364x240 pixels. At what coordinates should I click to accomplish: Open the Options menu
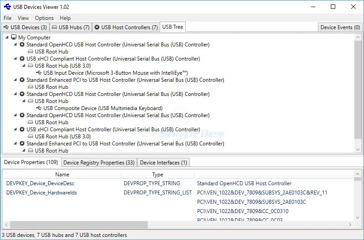tap(44, 18)
